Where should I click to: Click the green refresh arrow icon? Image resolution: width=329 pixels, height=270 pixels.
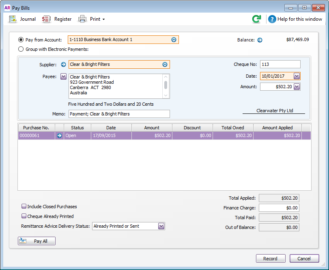256,19
